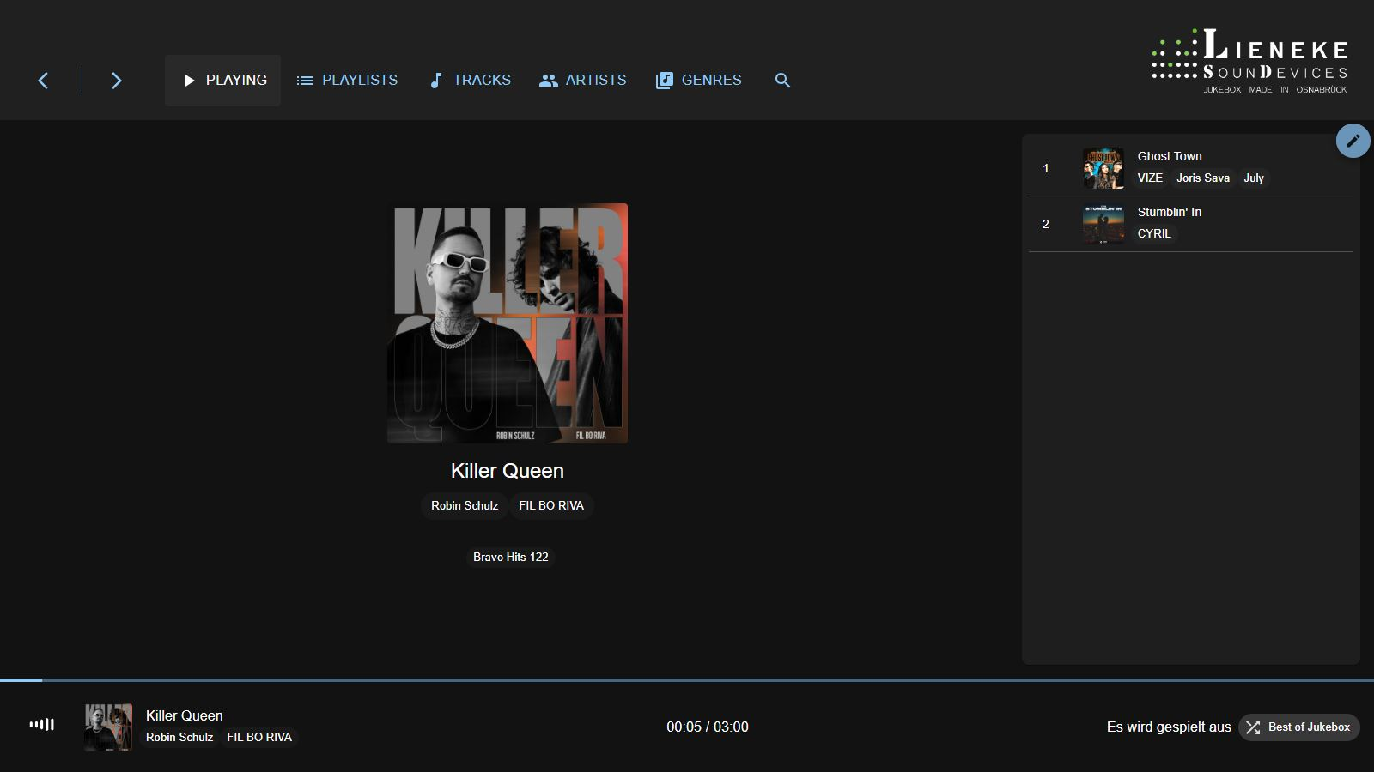Click the Killer Queen title below the cover
The width and height of the screenshot is (1374, 772).
pos(508,471)
